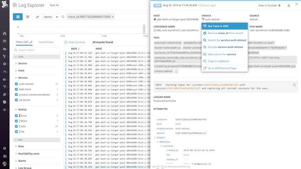Open the team members sidebar icon
The width and height of the screenshot is (301, 169).
pyautogui.click(x=5, y=156)
